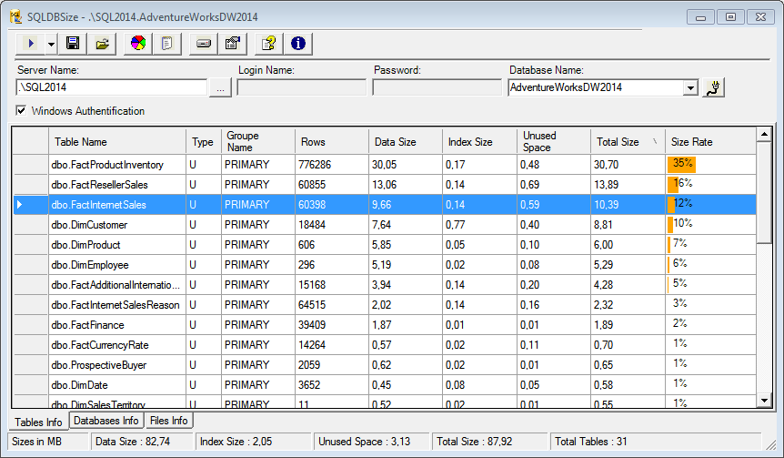Screen dimensions: 784x458
Task: Click the Run (play arrow) toolbar button
Action: pos(31,43)
